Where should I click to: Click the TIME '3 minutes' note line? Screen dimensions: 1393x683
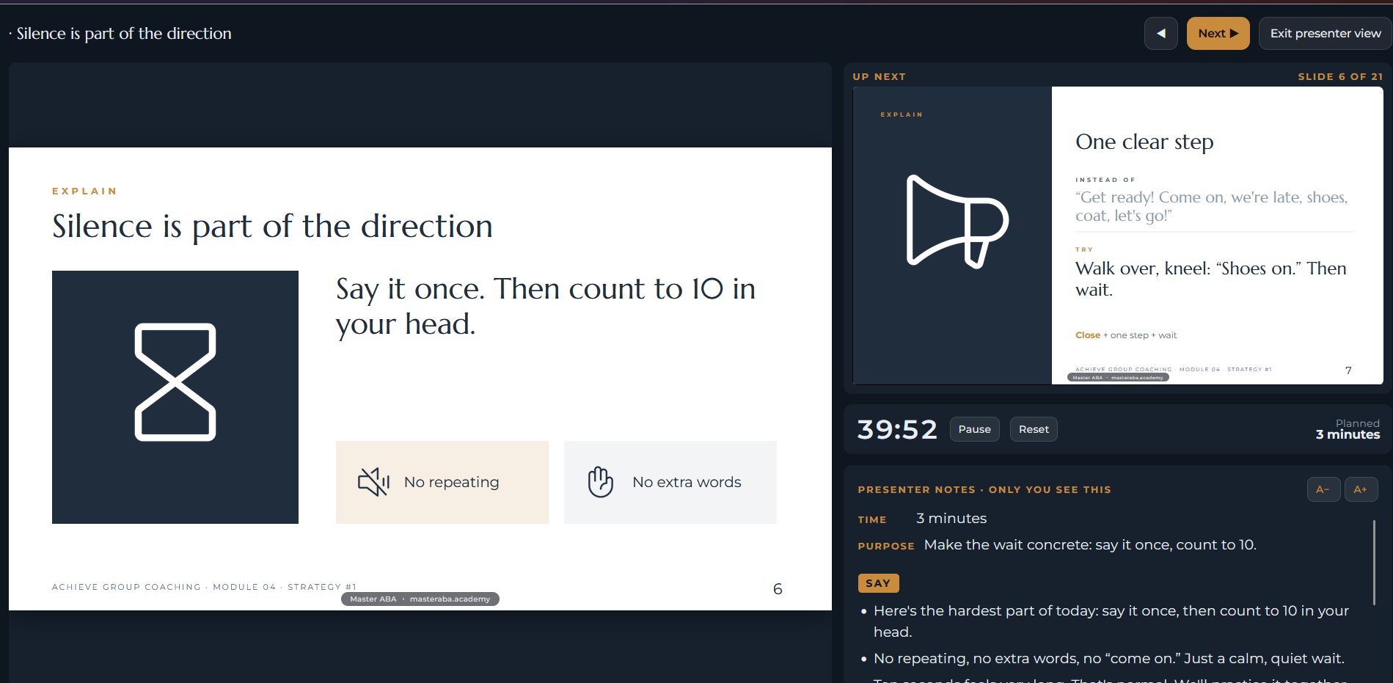click(x=922, y=519)
